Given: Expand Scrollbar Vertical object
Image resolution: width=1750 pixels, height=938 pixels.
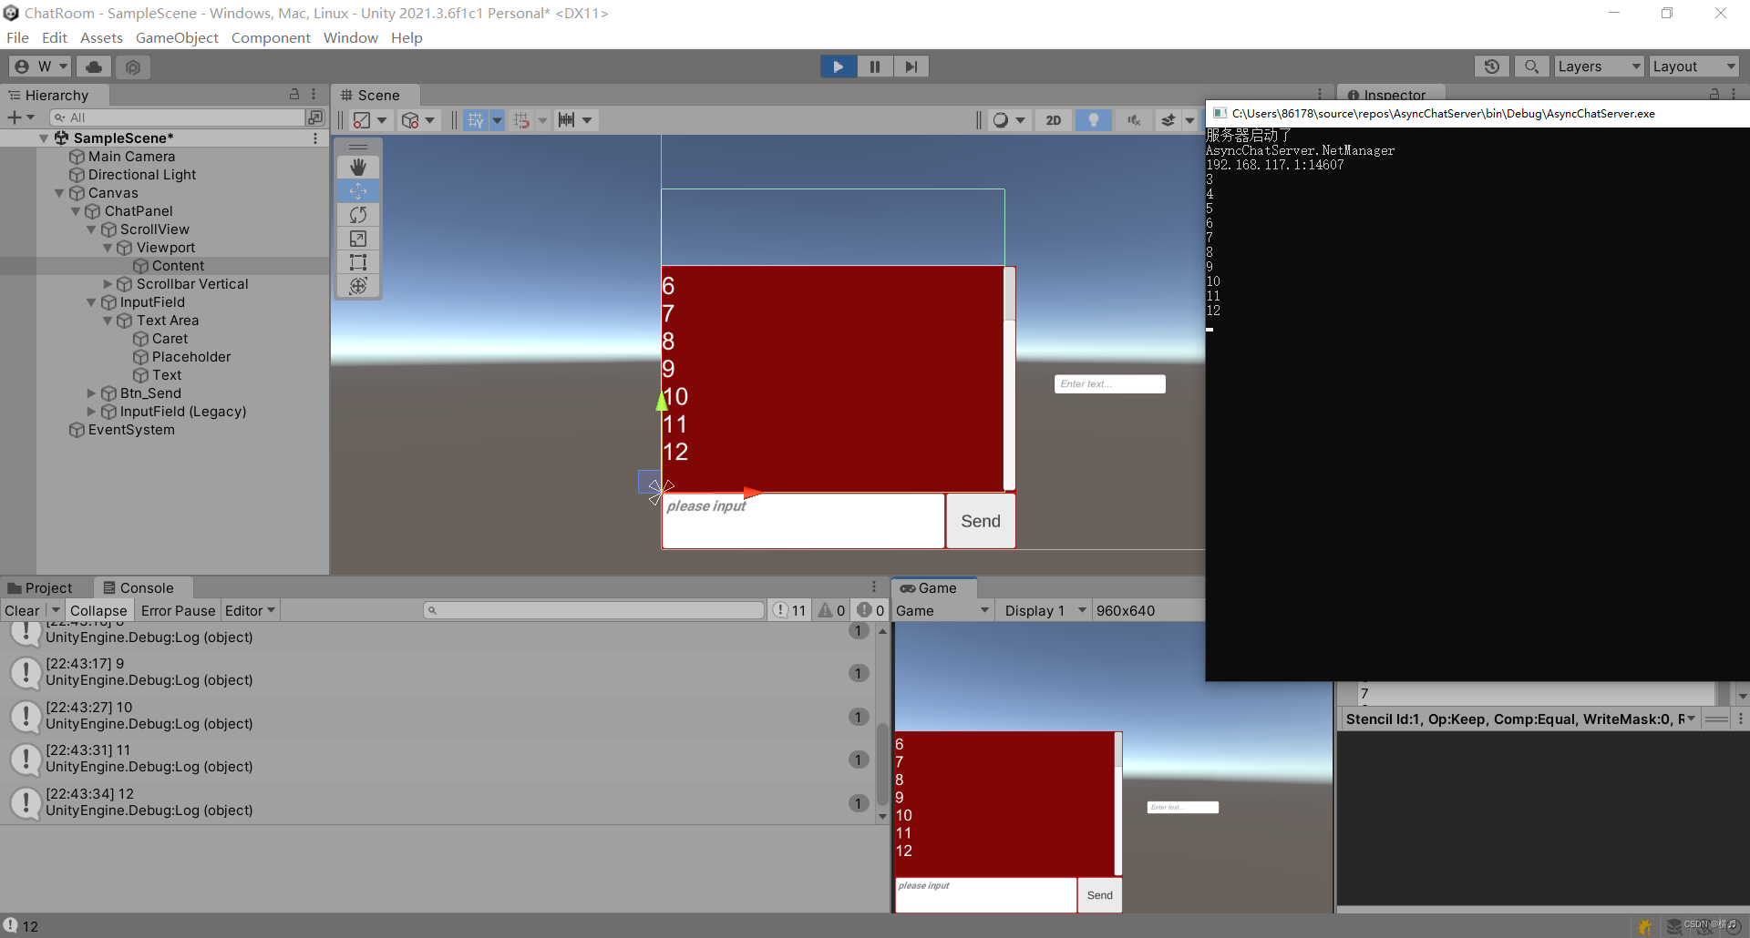Looking at the screenshot, I should tap(108, 284).
